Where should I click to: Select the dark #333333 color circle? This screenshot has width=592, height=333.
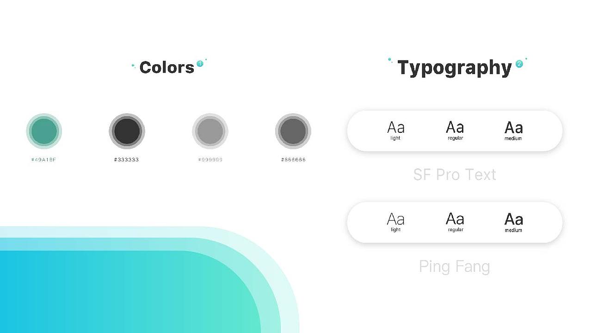127,131
